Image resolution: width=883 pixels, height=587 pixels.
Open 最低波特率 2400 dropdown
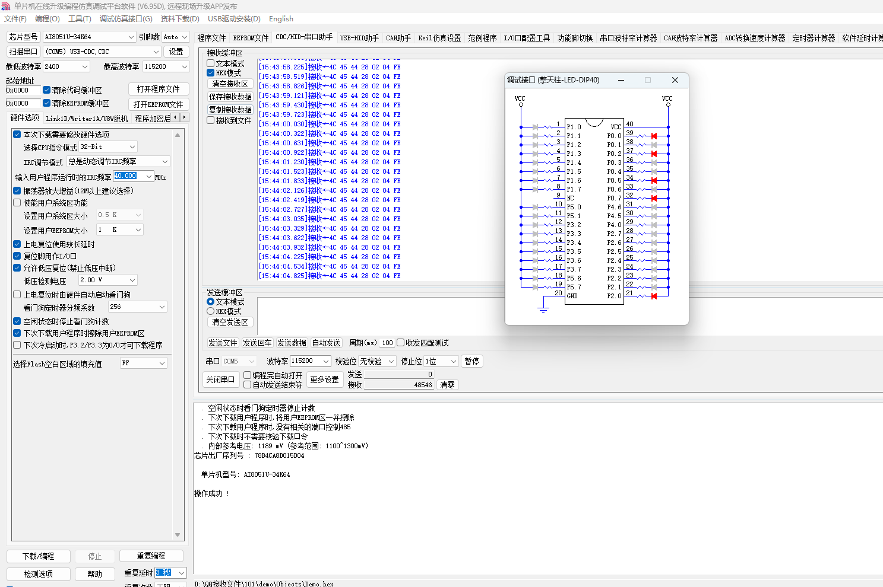pyautogui.click(x=67, y=66)
